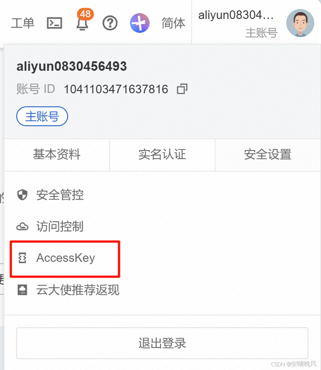
Task: Click the 云大使推荐返现 badge icon
Action: point(23,290)
